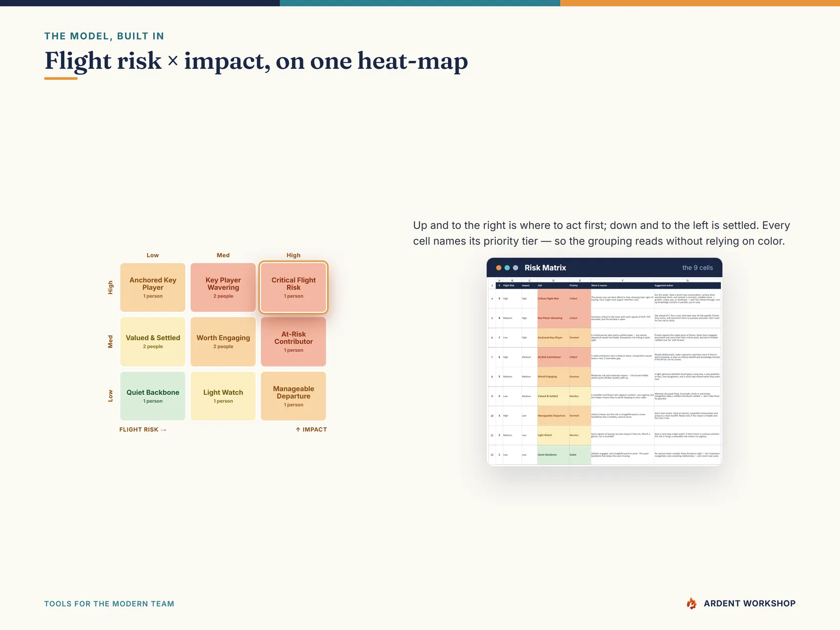840x630 pixels.
Task: Click the Ardent Workshop flame logo icon
Action: click(x=692, y=603)
